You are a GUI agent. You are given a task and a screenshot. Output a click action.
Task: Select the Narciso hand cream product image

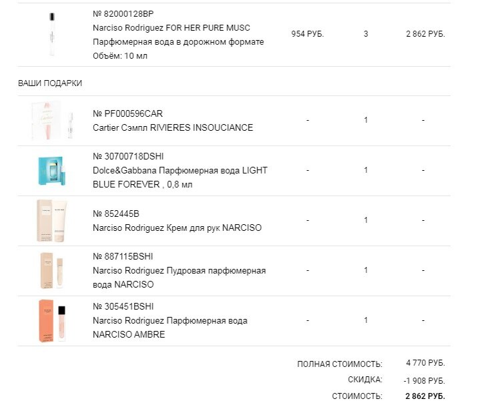tap(53, 221)
